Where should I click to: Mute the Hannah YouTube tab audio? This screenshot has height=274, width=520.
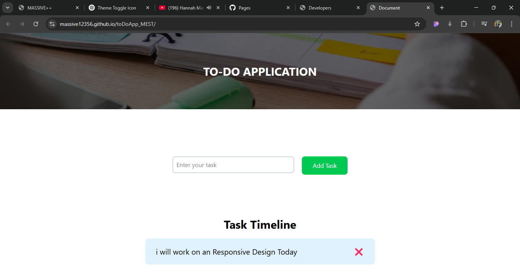pyautogui.click(x=209, y=8)
